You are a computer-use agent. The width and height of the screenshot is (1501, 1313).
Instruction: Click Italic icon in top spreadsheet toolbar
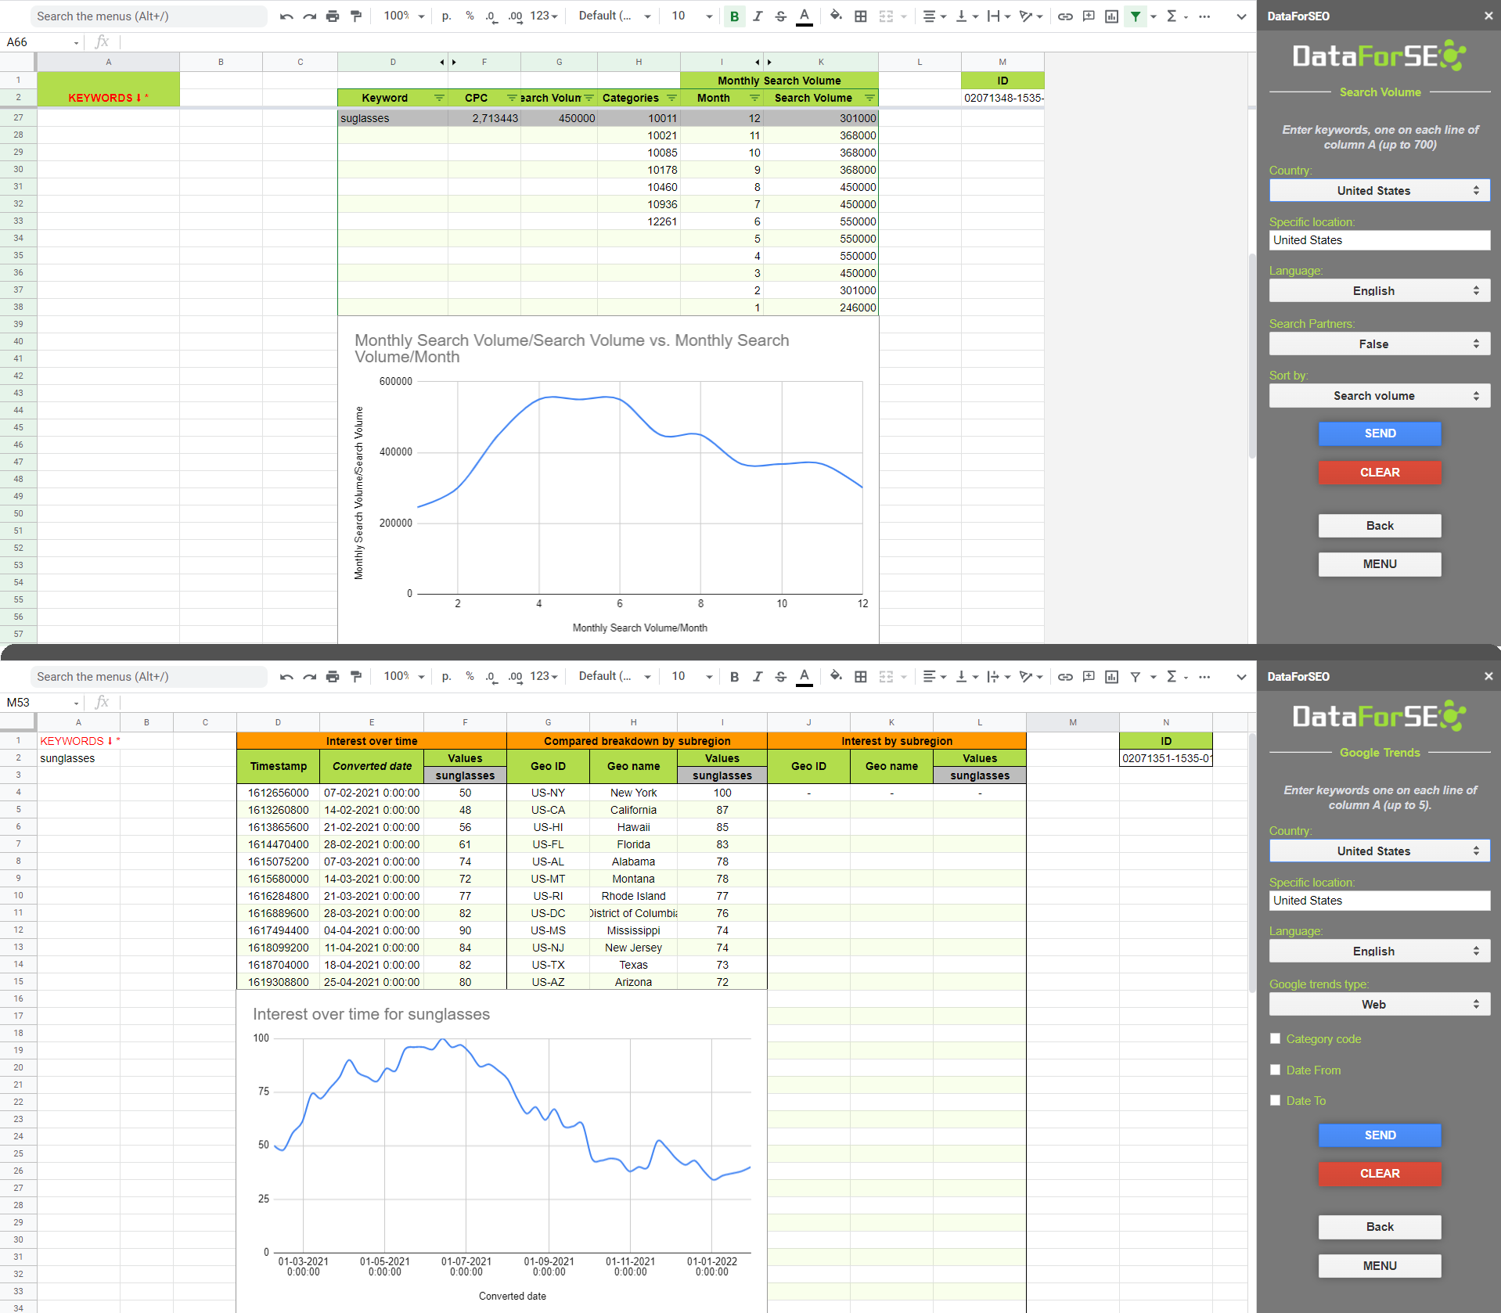[x=758, y=16]
